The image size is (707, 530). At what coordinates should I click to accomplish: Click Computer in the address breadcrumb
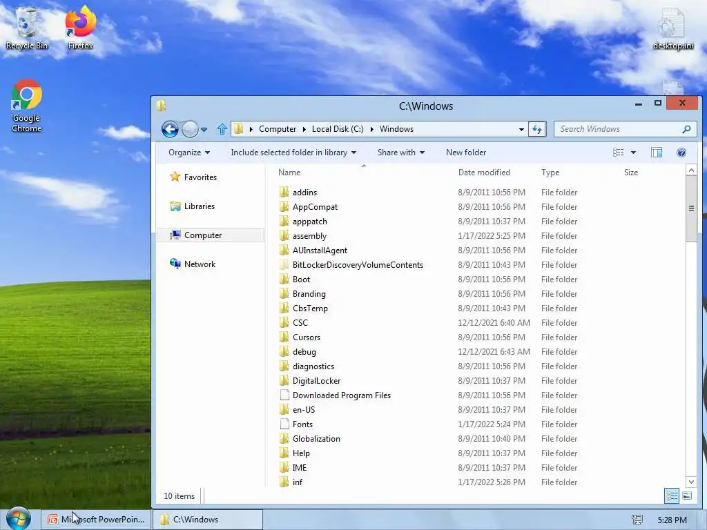click(x=278, y=129)
